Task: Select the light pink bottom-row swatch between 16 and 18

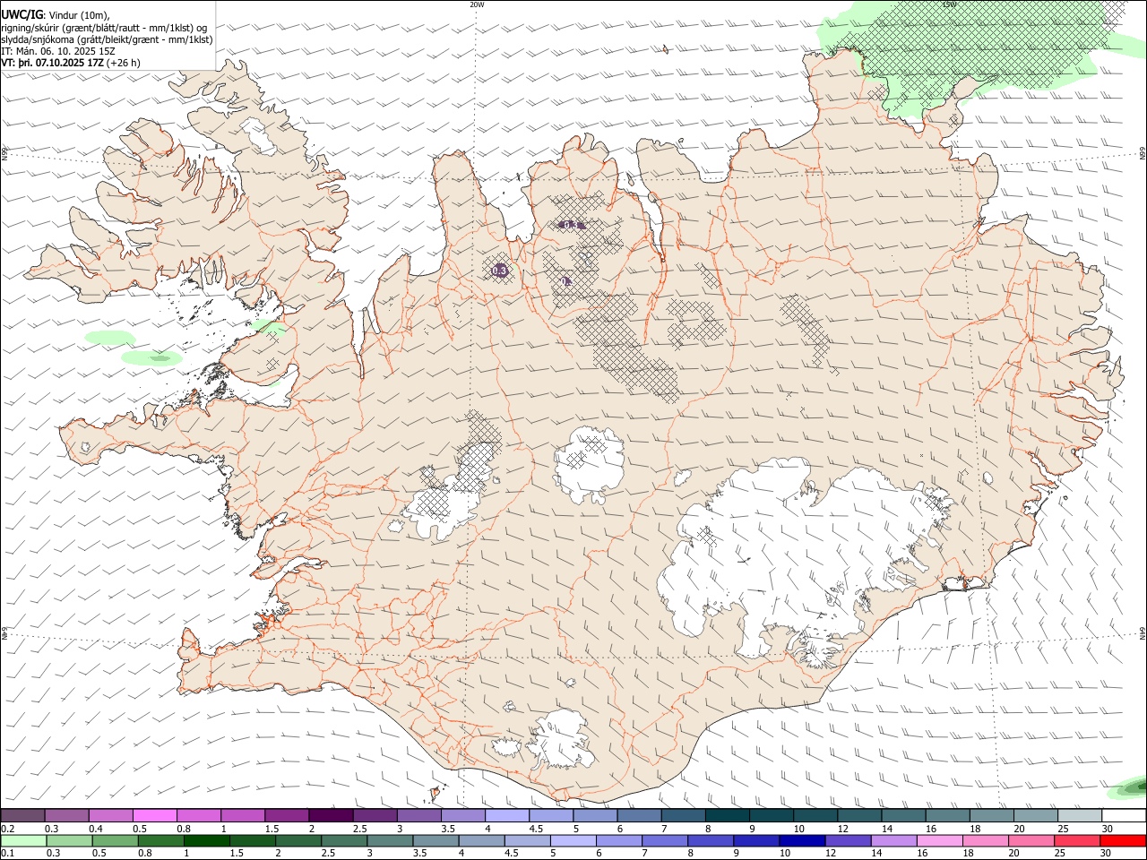Action: [x=938, y=841]
